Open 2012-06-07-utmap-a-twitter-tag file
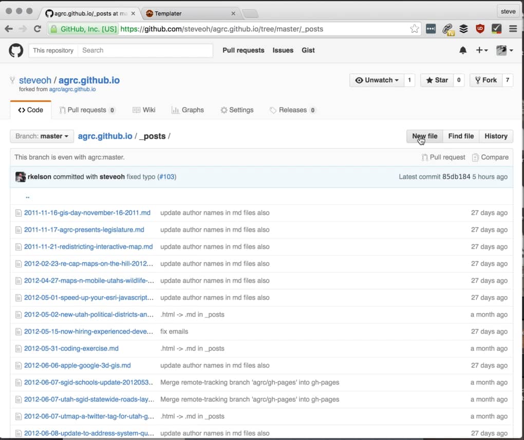 pyautogui.click(x=89, y=416)
